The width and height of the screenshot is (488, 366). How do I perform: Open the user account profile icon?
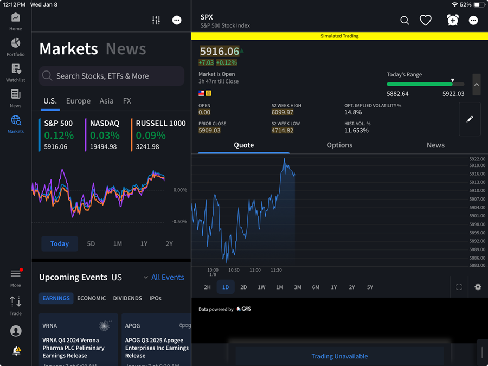(x=16, y=331)
